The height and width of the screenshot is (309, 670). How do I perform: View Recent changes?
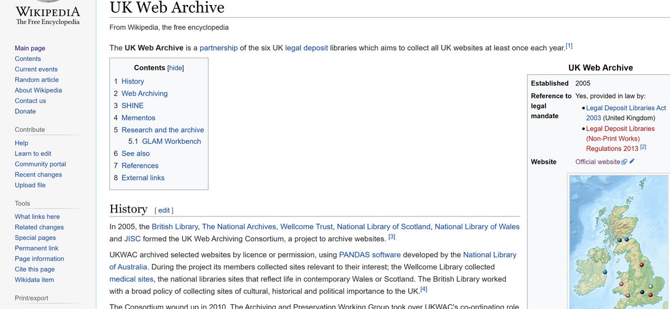39,175
